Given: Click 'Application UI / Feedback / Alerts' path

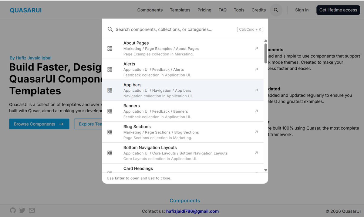Looking at the screenshot, I should [153, 70].
